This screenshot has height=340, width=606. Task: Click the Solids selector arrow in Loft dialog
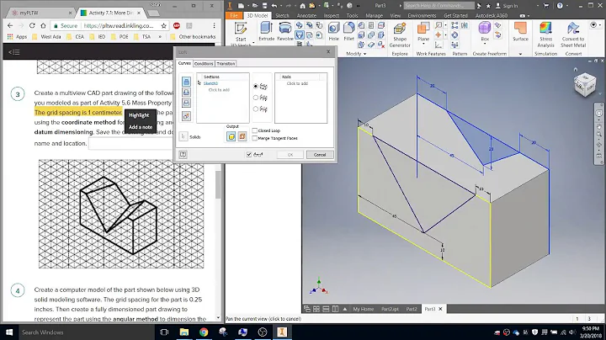pos(183,136)
